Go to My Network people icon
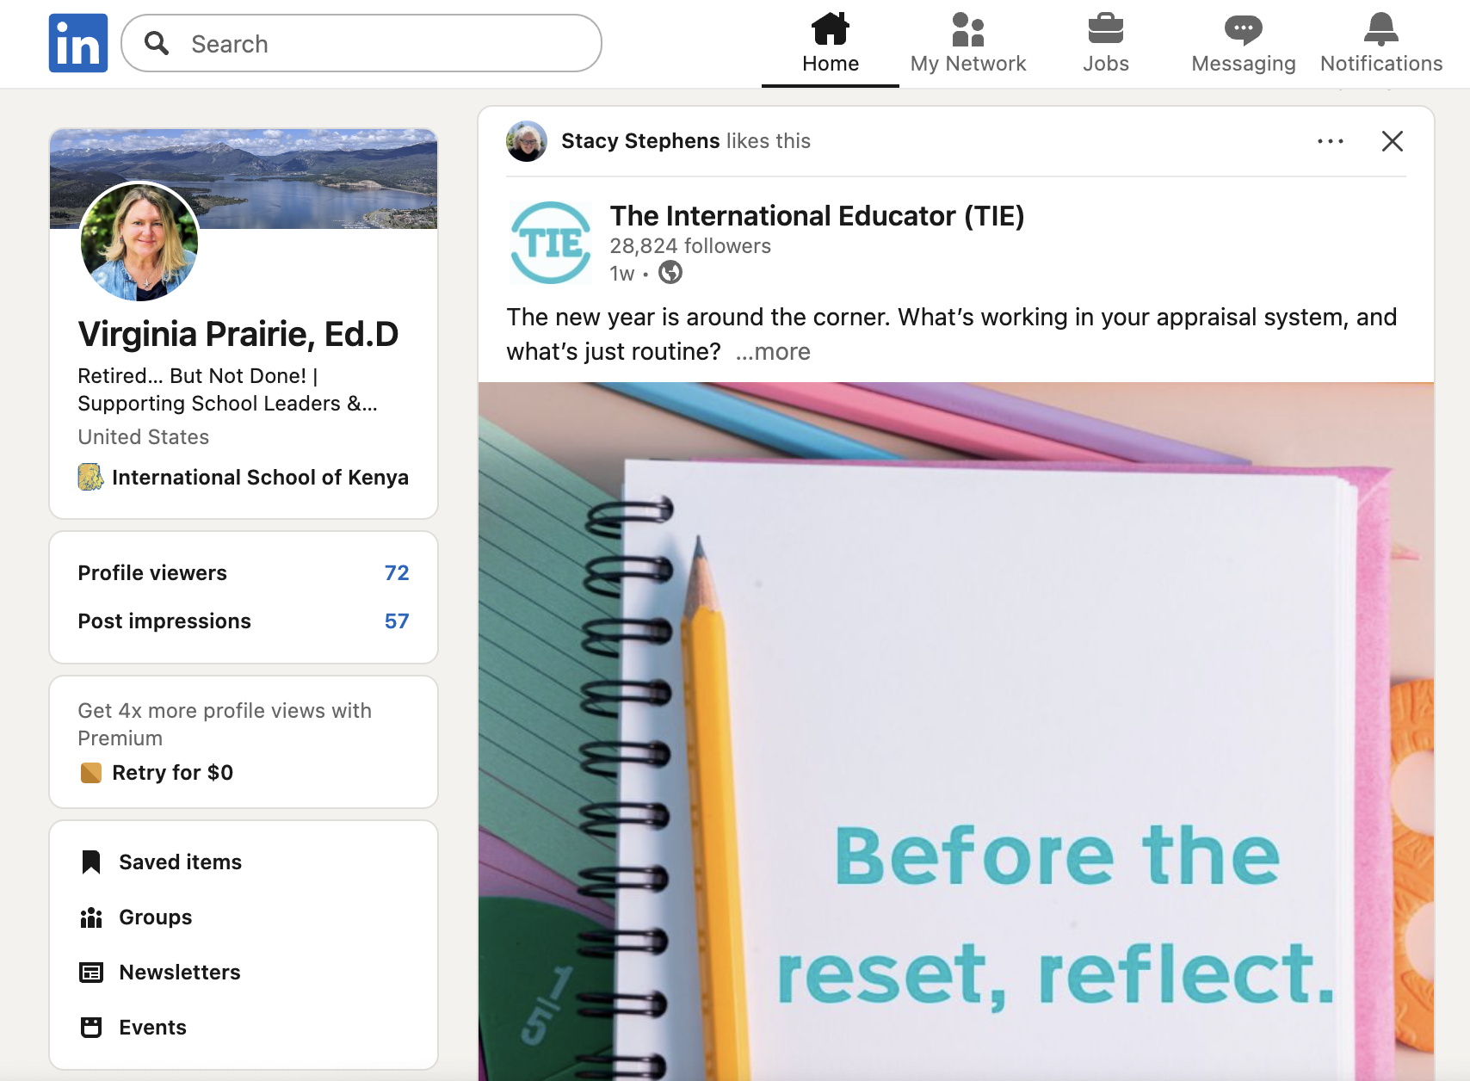This screenshot has height=1081, width=1470. coord(967,30)
